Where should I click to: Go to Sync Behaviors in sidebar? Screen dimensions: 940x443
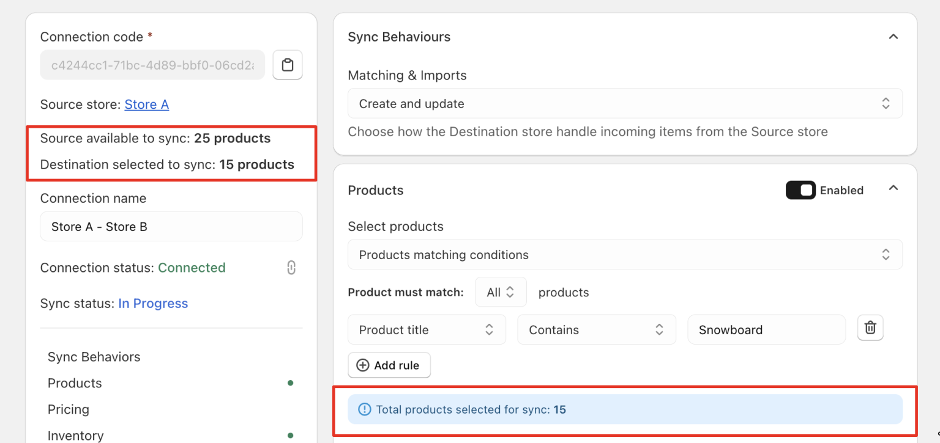[x=94, y=357]
